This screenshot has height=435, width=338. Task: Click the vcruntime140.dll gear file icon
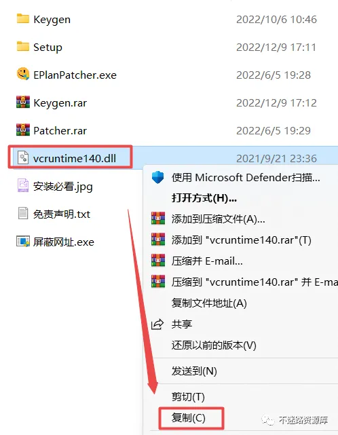click(23, 157)
